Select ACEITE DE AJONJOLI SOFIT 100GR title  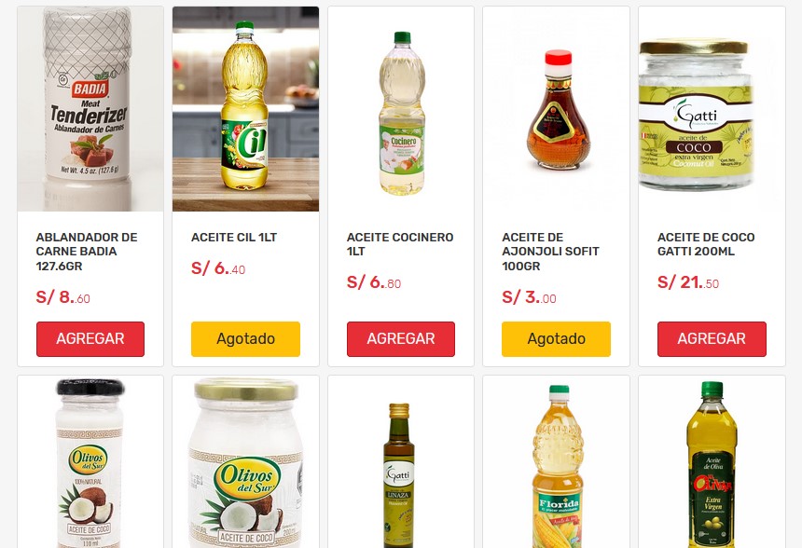pyautogui.click(x=550, y=252)
